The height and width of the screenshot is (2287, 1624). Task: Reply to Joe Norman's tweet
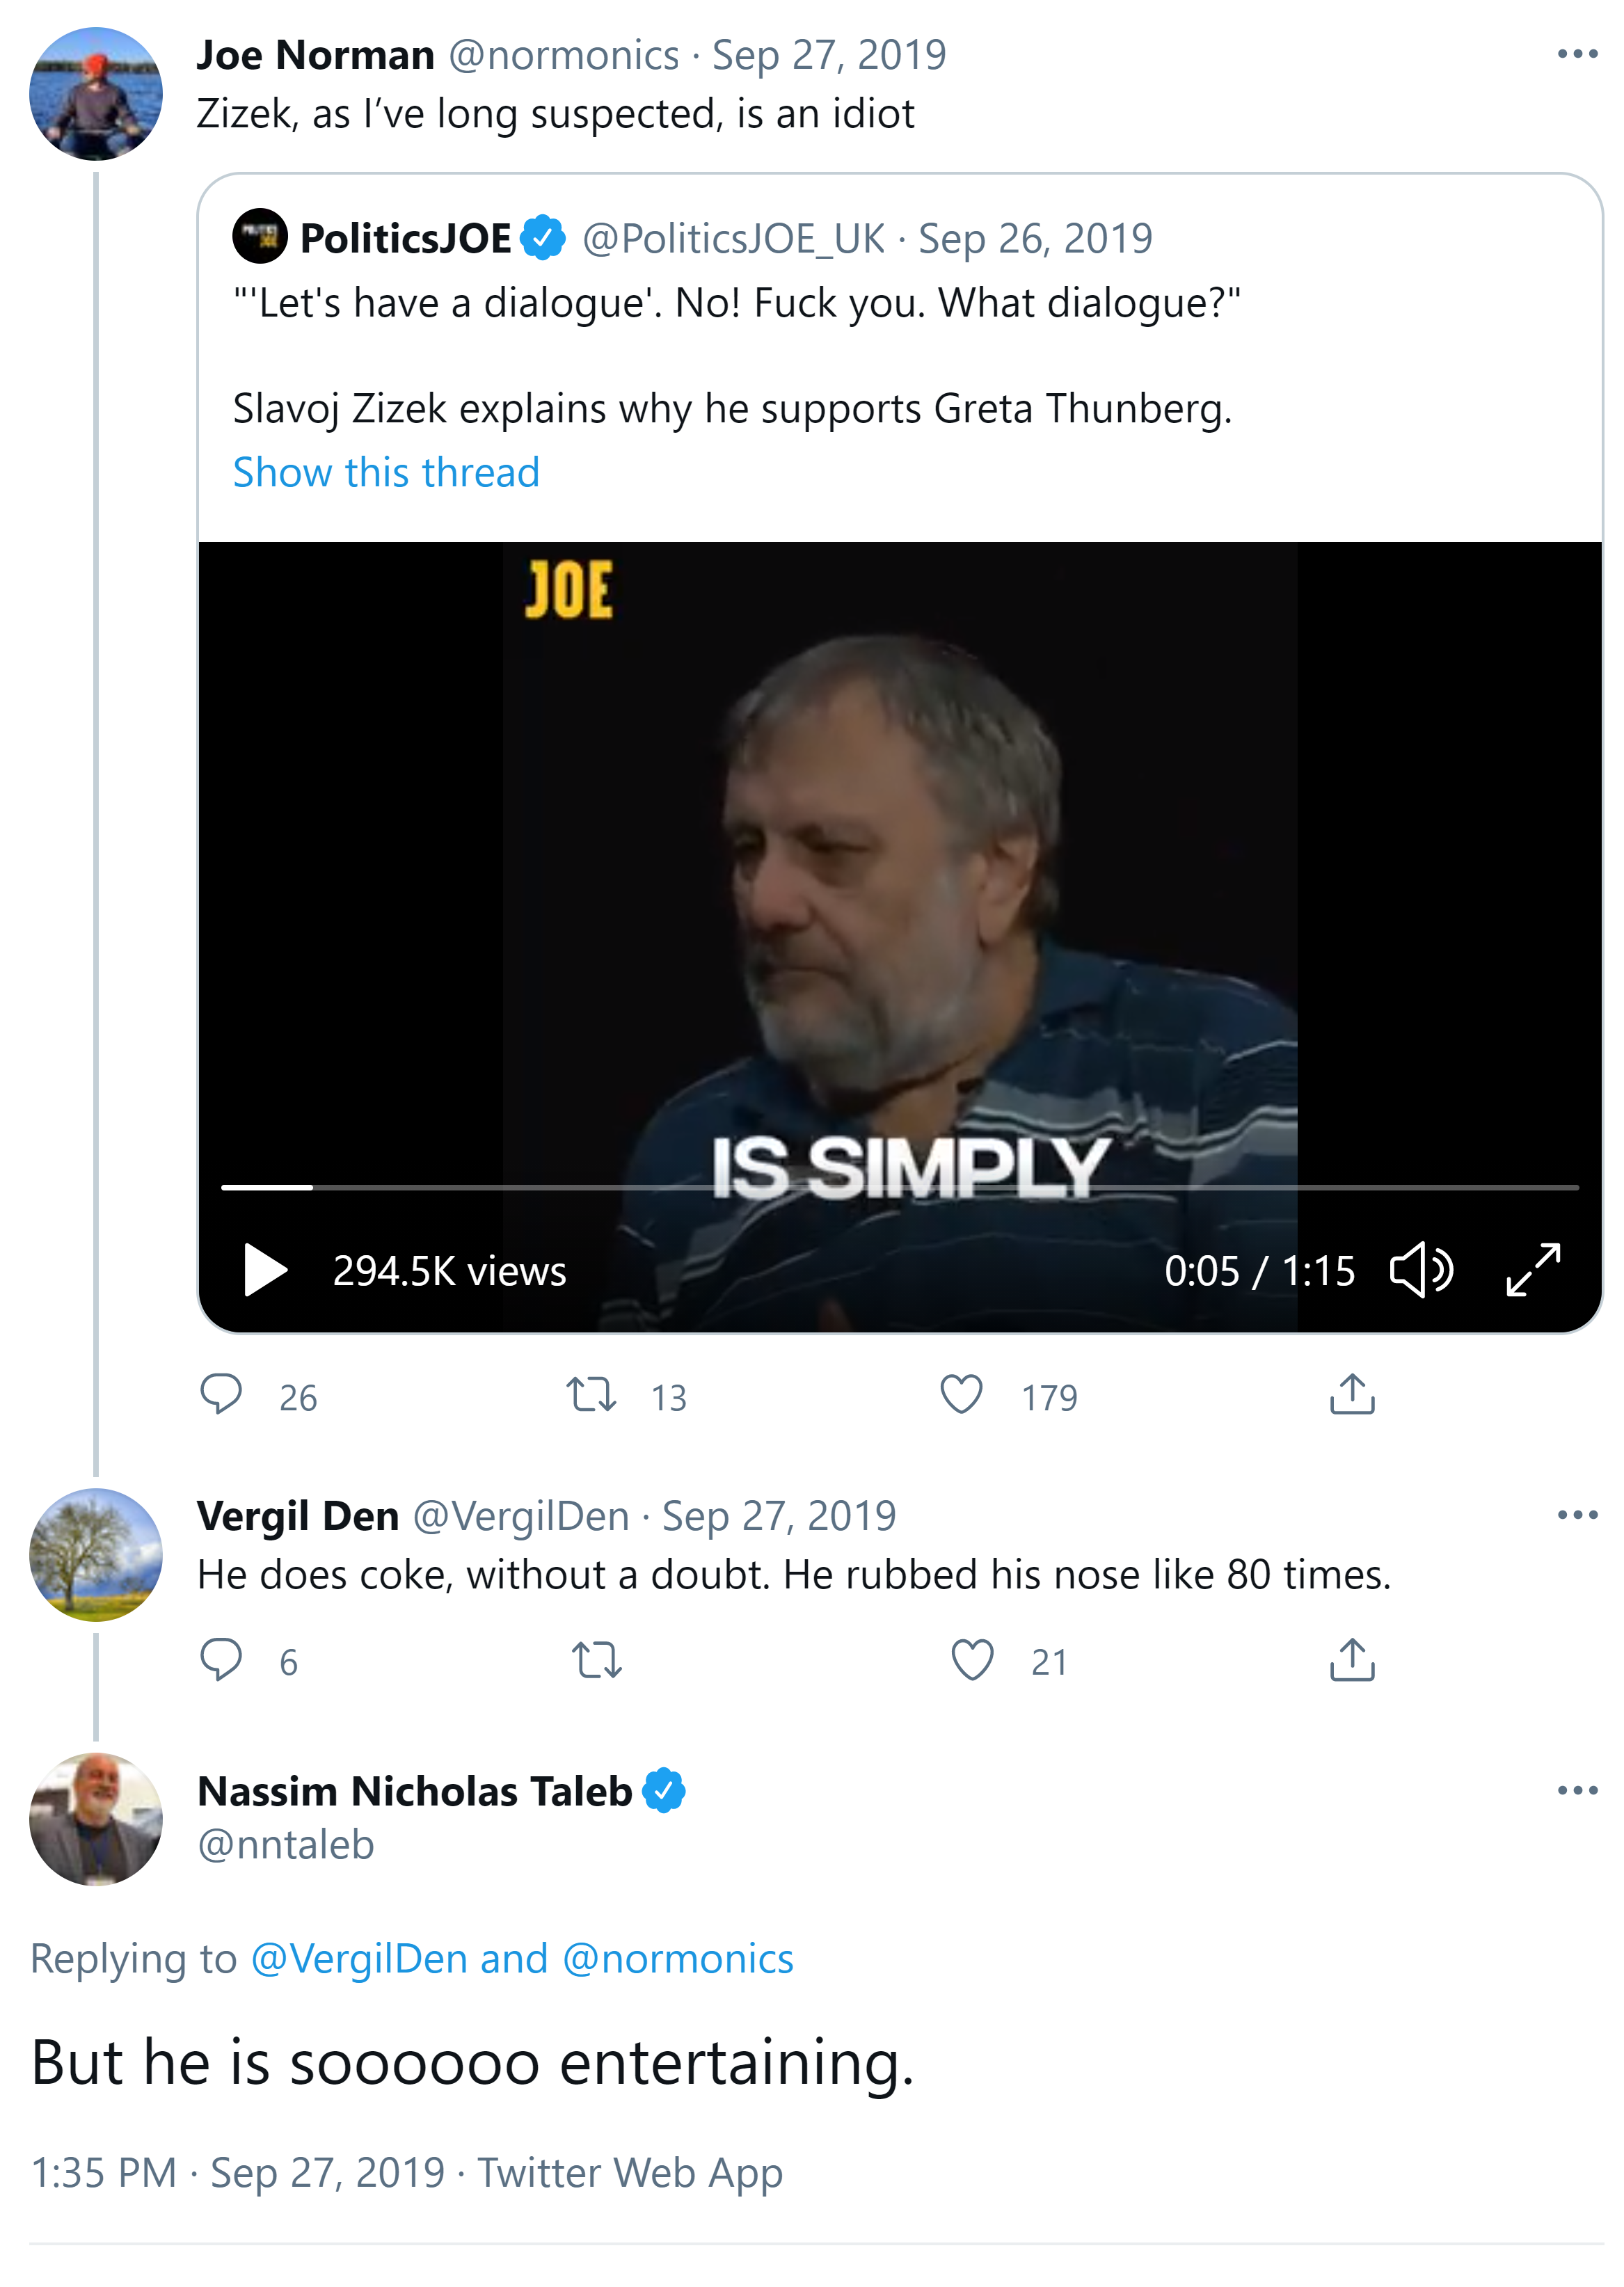click(221, 1394)
